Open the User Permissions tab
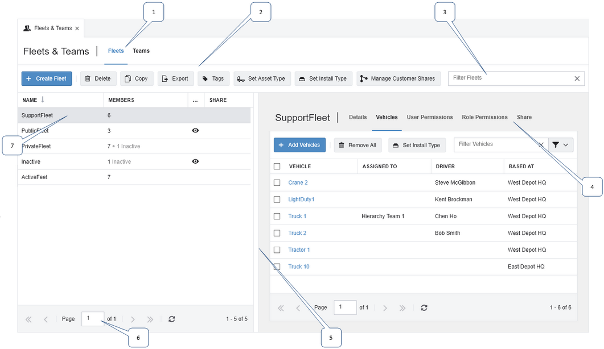 tap(430, 117)
